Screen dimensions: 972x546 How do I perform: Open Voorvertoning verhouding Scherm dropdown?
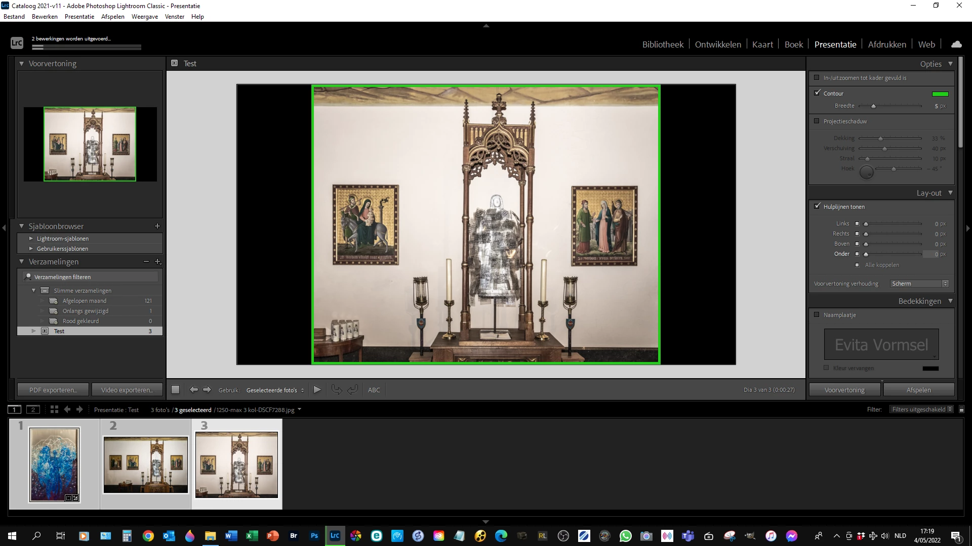click(919, 284)
